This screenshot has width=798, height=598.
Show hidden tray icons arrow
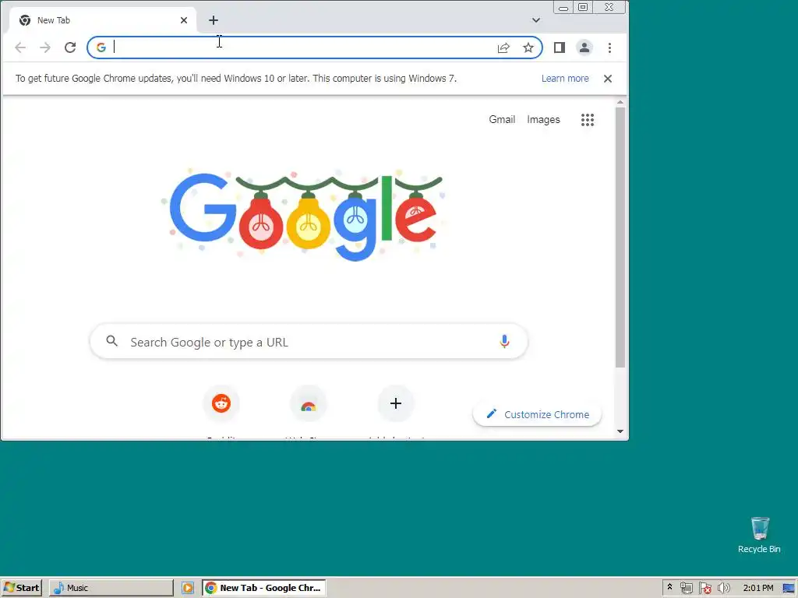tap(669, 587)
